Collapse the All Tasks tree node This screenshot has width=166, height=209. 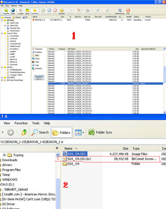tap(2, 20)
